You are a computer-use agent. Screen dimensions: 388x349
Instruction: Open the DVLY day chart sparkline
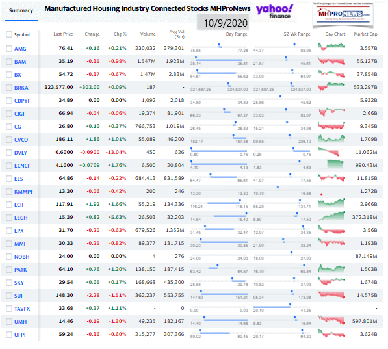(x=328, y=151)
